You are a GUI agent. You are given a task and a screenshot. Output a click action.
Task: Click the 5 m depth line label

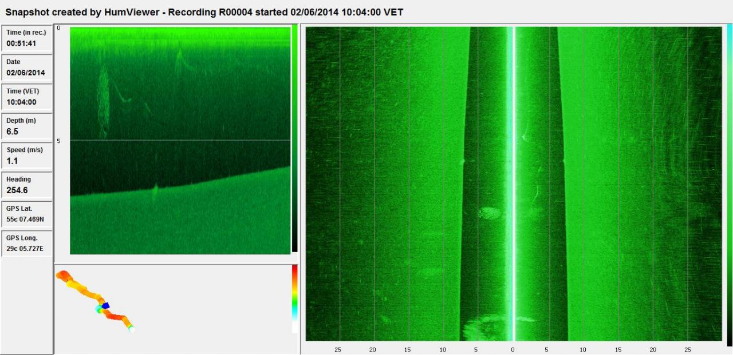click(58, 141)
